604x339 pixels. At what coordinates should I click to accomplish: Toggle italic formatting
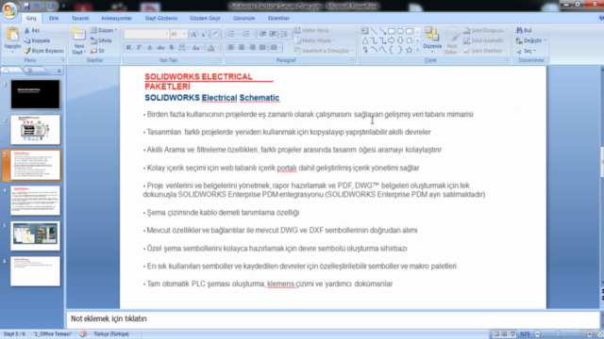coord(139,47)
